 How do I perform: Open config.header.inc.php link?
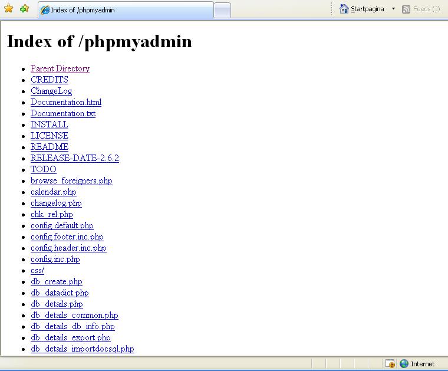(x=68, y=248)
